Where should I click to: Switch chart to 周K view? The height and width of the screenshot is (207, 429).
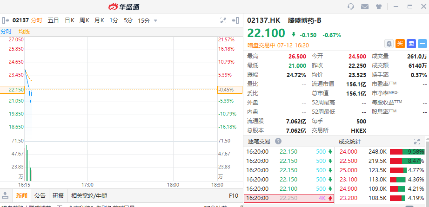click(85, 20)
